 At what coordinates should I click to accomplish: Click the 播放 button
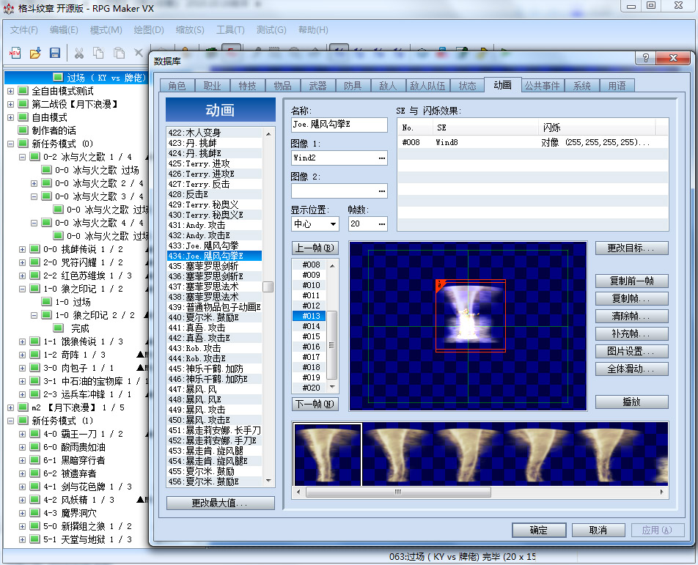(632, 402)
